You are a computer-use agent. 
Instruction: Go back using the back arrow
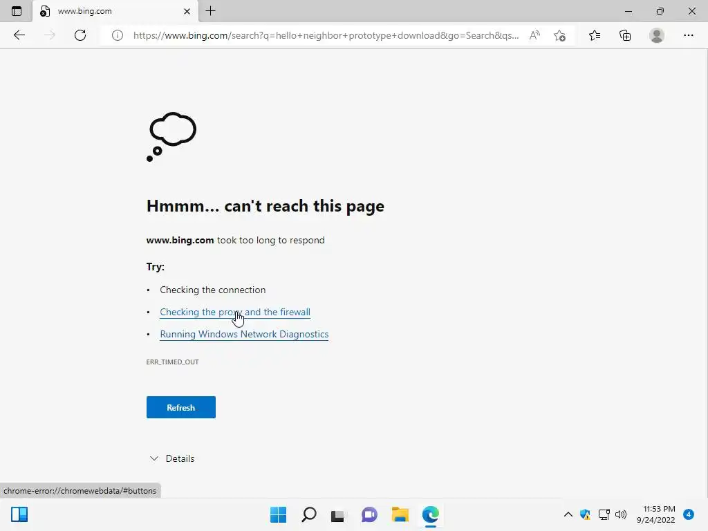point(19,35)
